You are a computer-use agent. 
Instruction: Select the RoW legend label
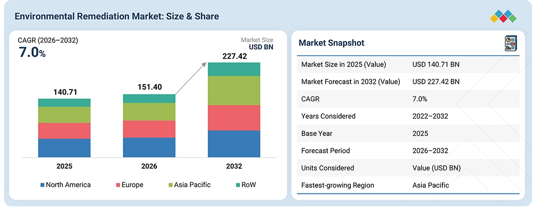point(248,185)
